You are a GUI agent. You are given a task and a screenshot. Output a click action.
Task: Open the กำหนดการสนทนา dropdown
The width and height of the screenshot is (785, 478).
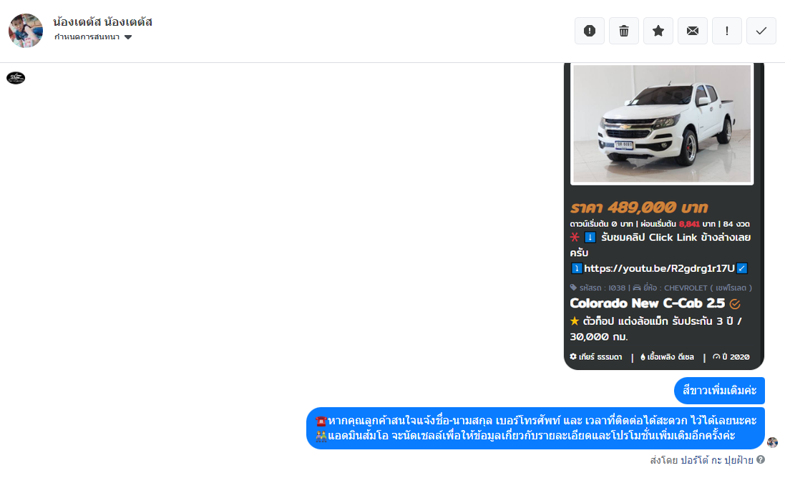coord(93,37)
